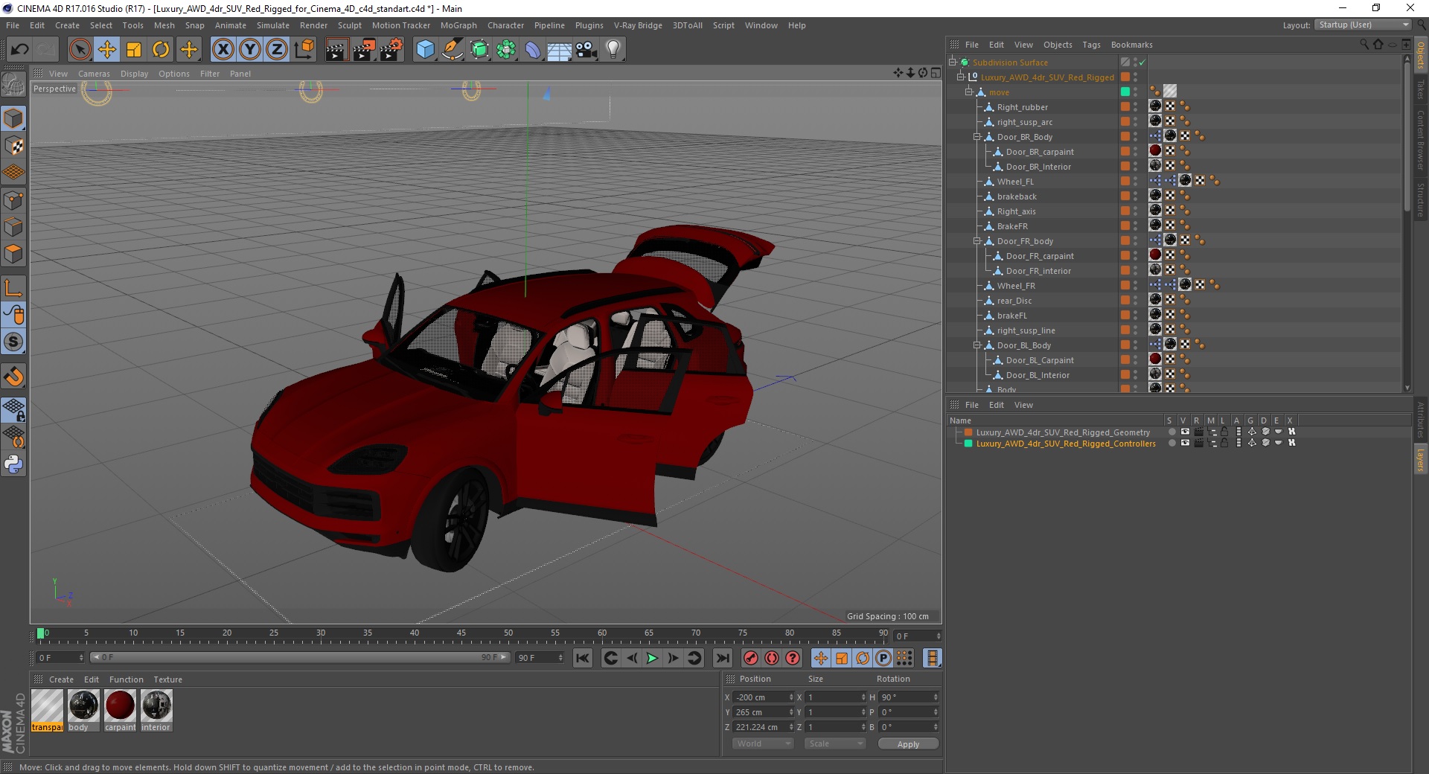This screenshot has height=774, width=1429.
Task: Collapse the Luxury_AWD_4dr_SUV_Red_Rigged node
Action: pyautogui.click(x=961, y=77)
